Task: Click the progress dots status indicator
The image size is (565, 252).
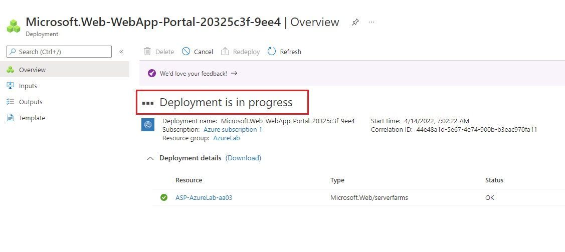Action: (148, 103)
